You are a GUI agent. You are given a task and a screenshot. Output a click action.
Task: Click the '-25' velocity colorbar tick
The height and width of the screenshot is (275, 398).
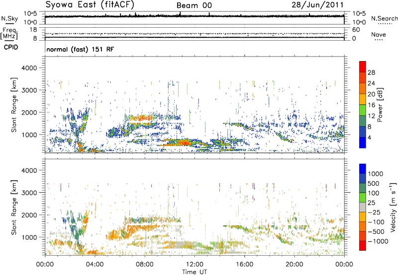pos(374,212)
